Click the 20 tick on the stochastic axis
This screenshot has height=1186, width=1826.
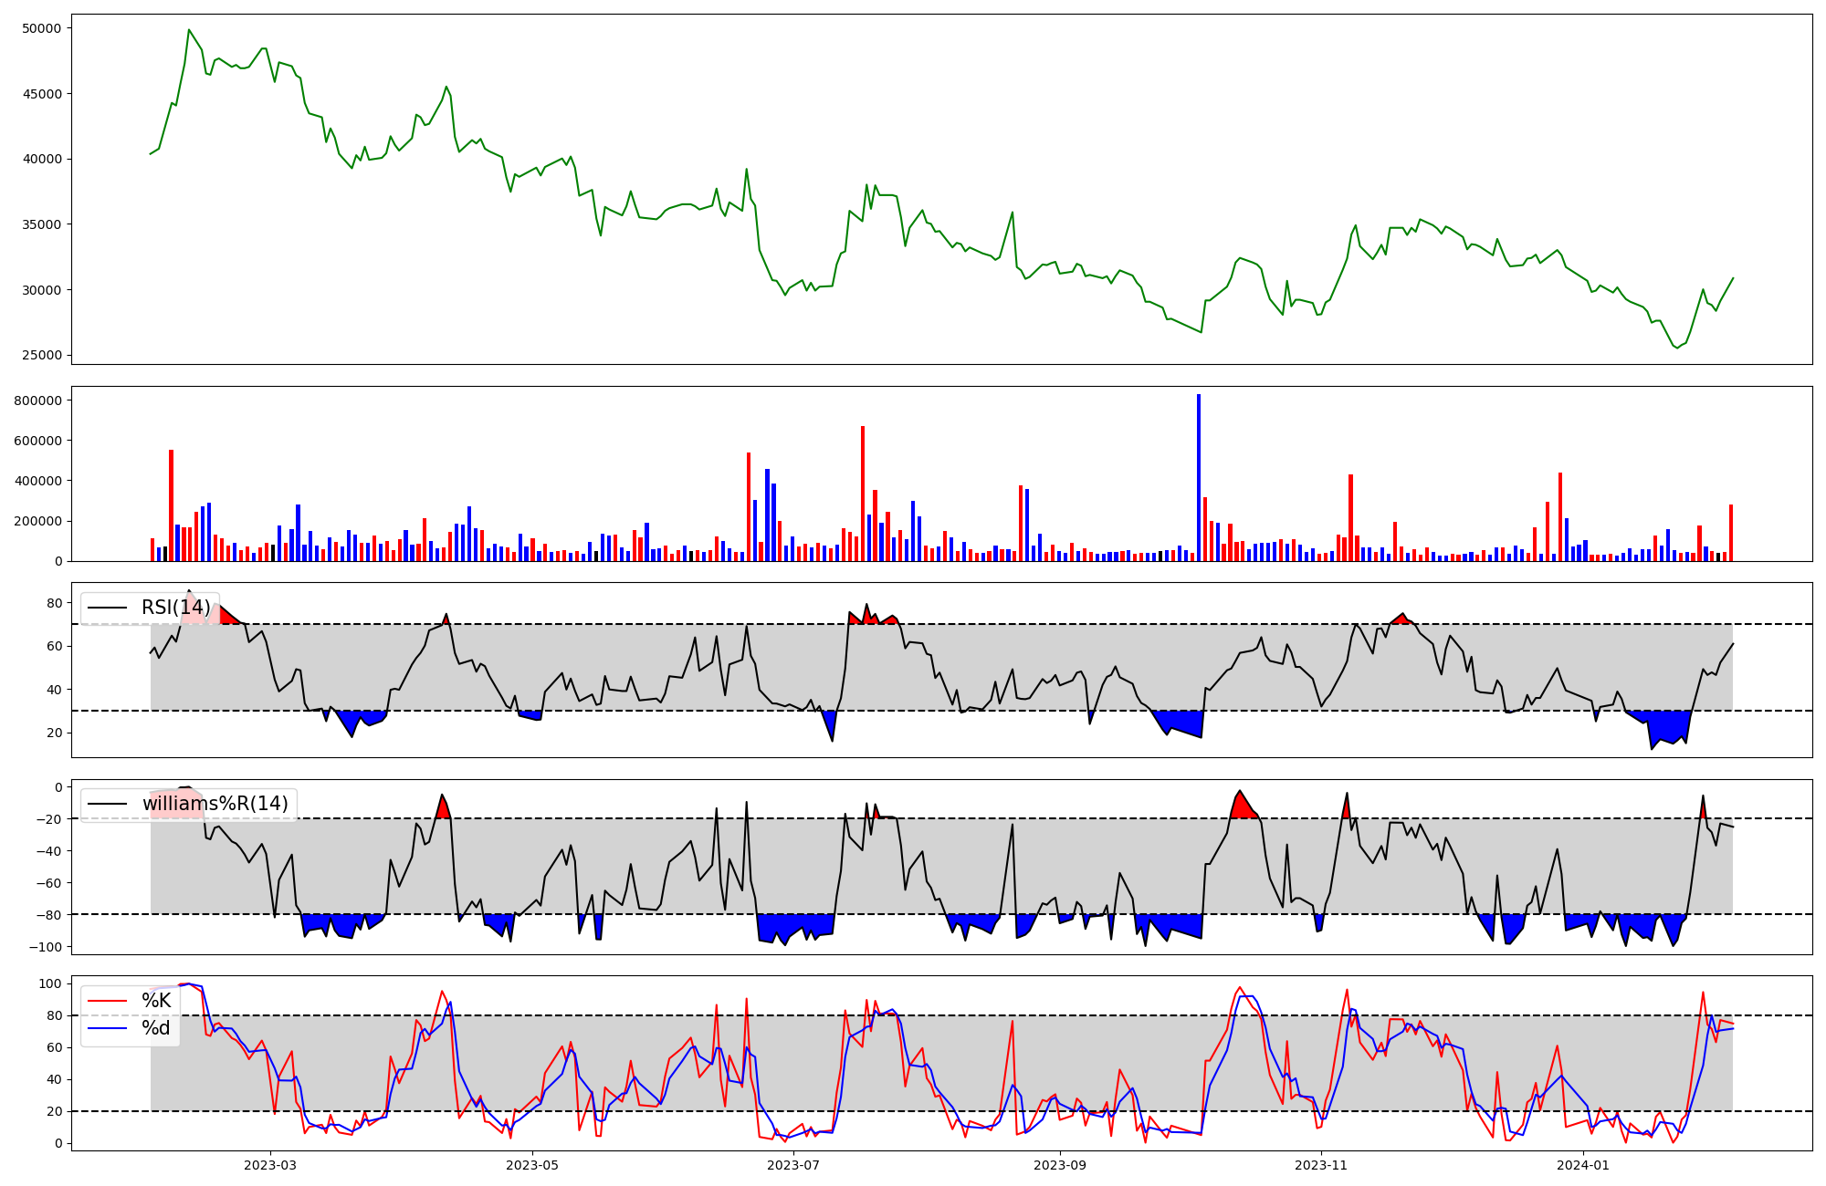[x=54, y=1111]
